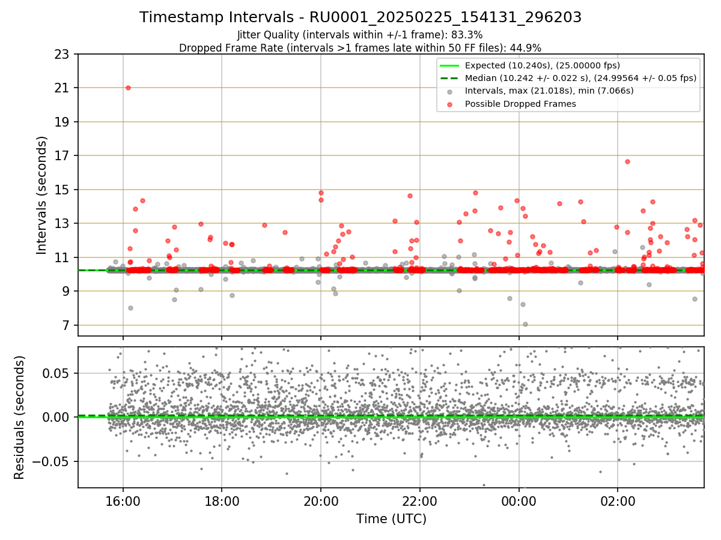Click the plot title 'Timestamp Intervals - RU0001_20250225_154131_296203'
Image resolution: width=721 pixels, height=540 pixels.
360,17
